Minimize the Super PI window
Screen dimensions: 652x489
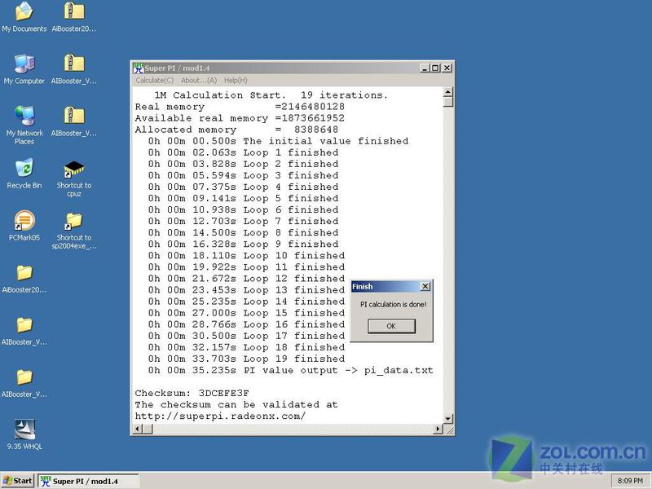(425, 68)
